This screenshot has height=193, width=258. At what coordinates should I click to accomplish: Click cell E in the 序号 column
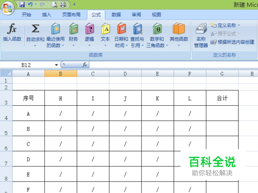[x=28, y=174]
